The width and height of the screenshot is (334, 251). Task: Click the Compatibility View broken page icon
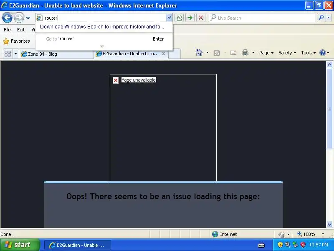(180, 18)
